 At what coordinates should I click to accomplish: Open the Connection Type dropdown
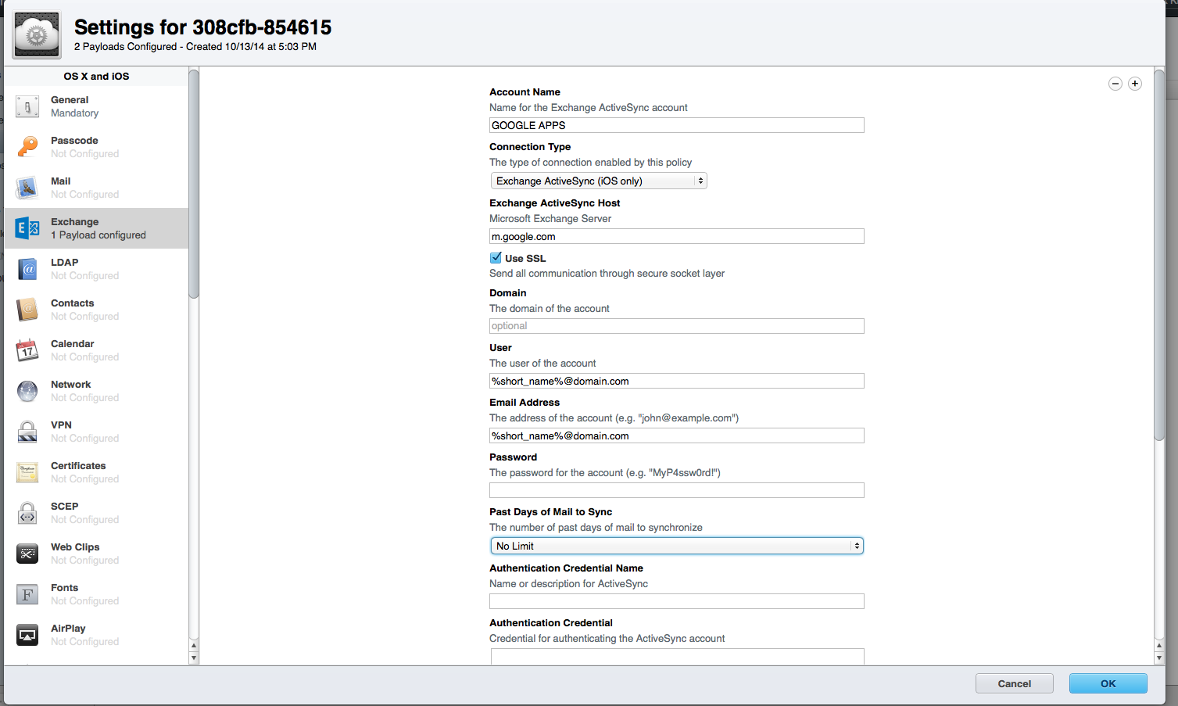[599, 181]
